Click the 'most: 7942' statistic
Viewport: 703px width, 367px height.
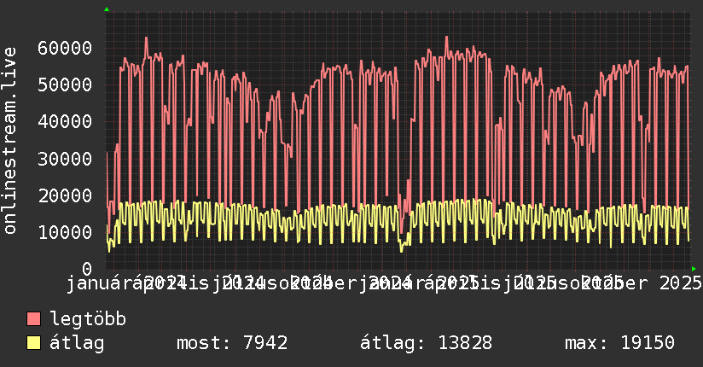tap(231, 343)
